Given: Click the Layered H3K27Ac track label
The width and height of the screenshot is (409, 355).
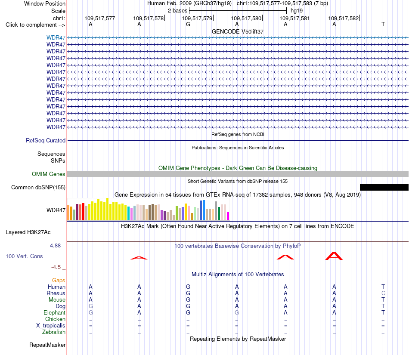Looking at the screenshot, I should [x=28, y=232].
